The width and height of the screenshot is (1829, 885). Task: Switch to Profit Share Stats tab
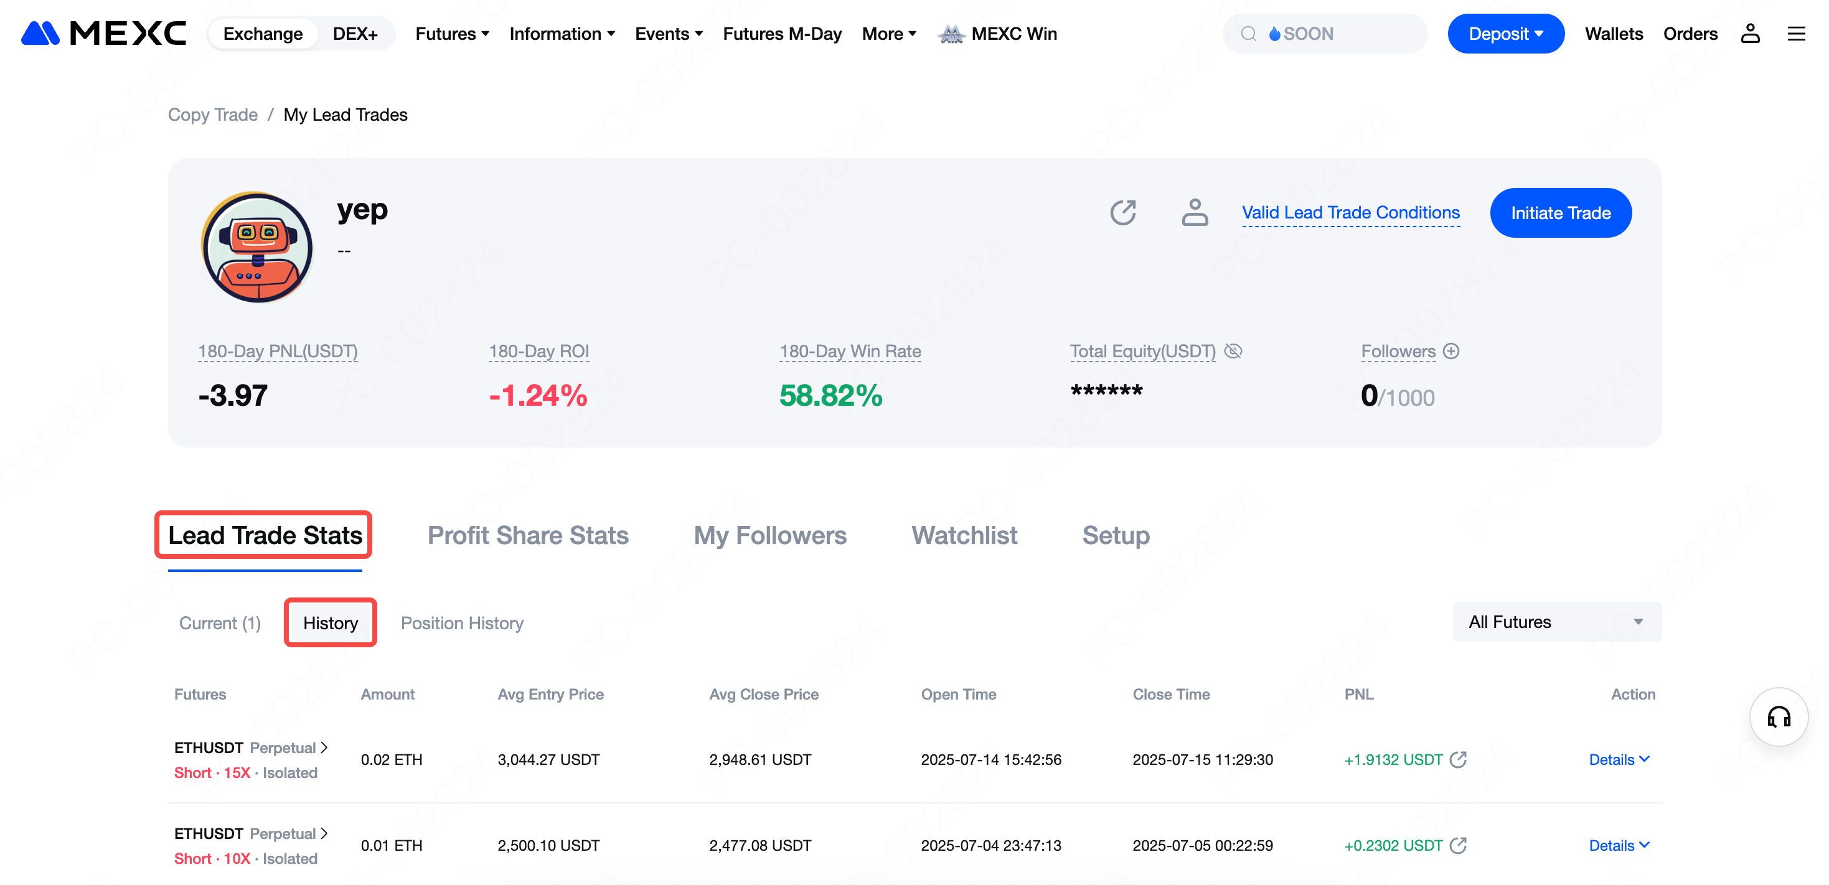[x=527, y=535]
